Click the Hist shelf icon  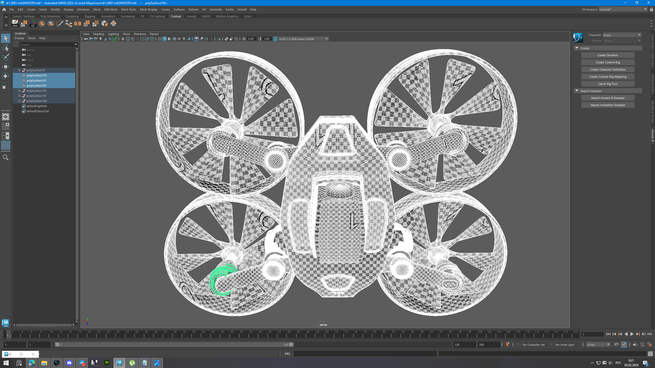pyautogui.click(x=15, y=23)
